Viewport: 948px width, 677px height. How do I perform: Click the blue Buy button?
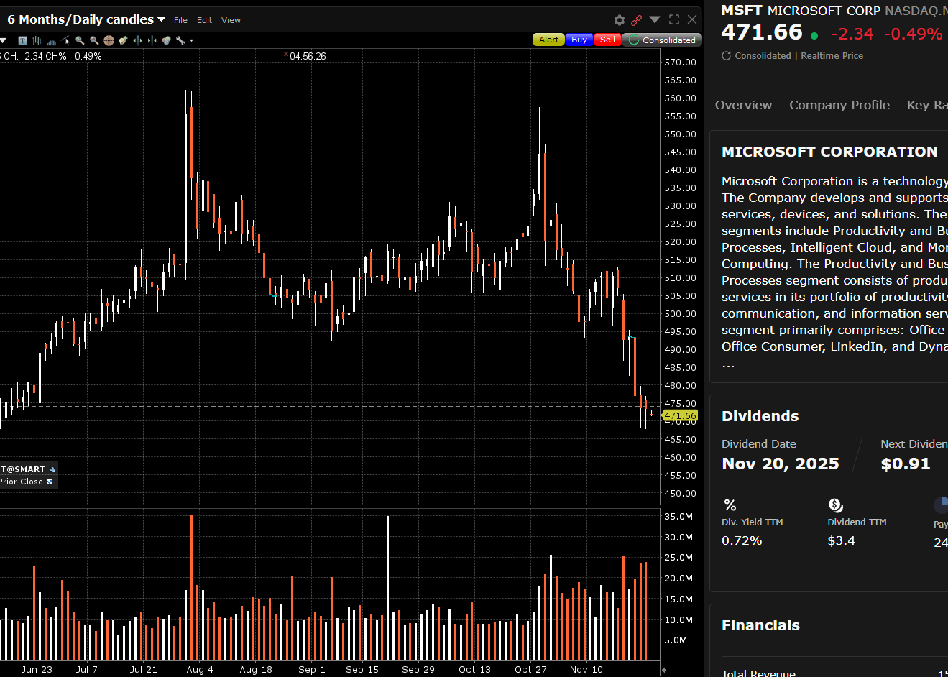(x=579, y=40)
